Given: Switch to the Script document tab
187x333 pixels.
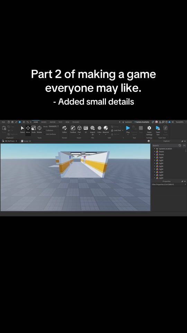Looking at the screenshot, I should 26,141.
